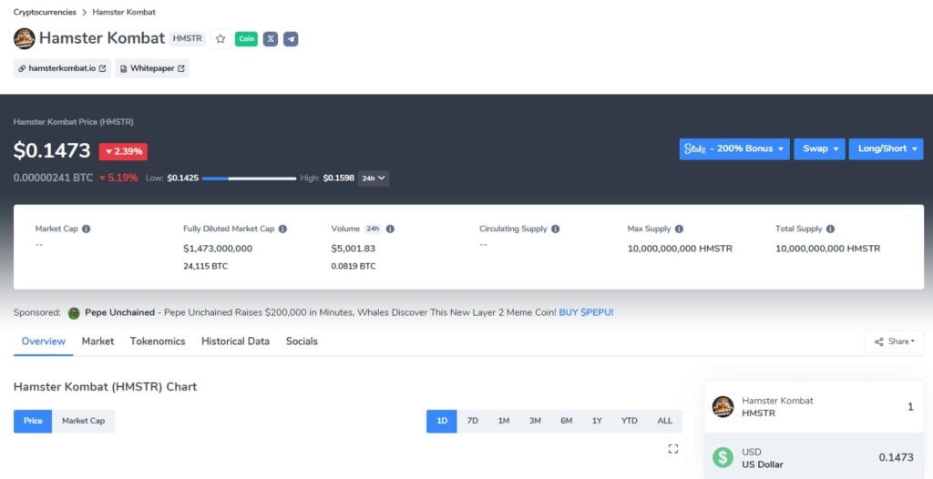Image resolution: width=933 pixels, height=479 pixels.
Task: Select the 6M chart range
Action: tap(566, 421)
